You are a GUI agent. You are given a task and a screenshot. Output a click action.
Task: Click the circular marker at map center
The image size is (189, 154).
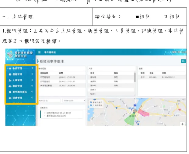[135, 111]
